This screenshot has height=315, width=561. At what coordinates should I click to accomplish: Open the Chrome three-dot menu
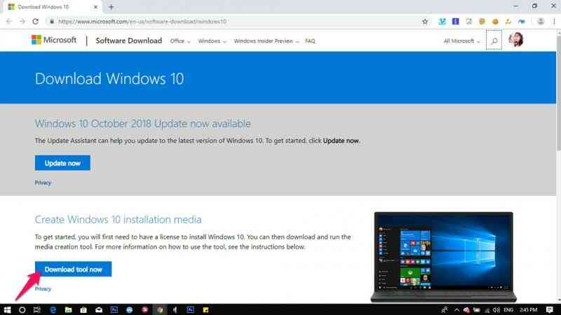554,22
